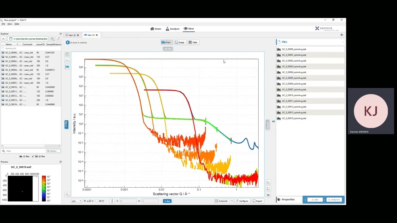Switch to the Image display
Image resolution: width=397 pixels, height=223 pixels.
coord(180,42)
